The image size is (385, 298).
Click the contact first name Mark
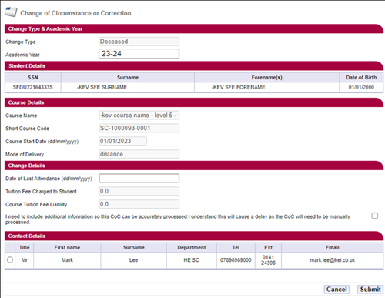[x=67, y=260]
